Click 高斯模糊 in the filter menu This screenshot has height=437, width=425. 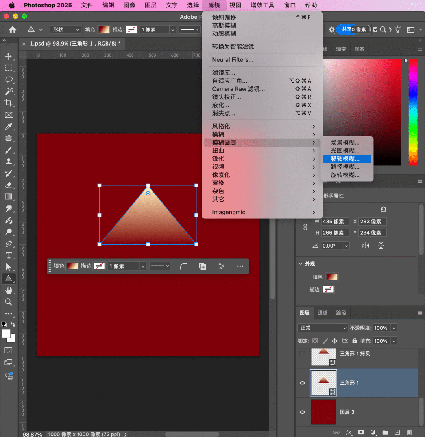[x=224, y=26]
